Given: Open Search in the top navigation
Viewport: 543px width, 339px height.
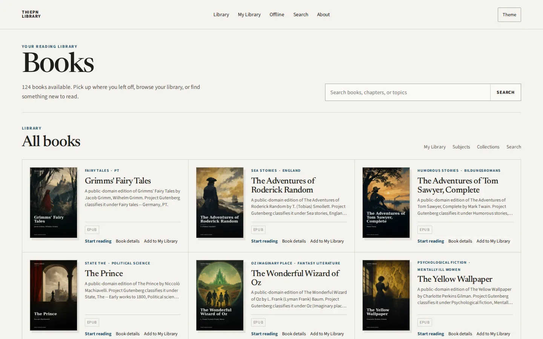Looking at the screenshot, I should (301, 15).
